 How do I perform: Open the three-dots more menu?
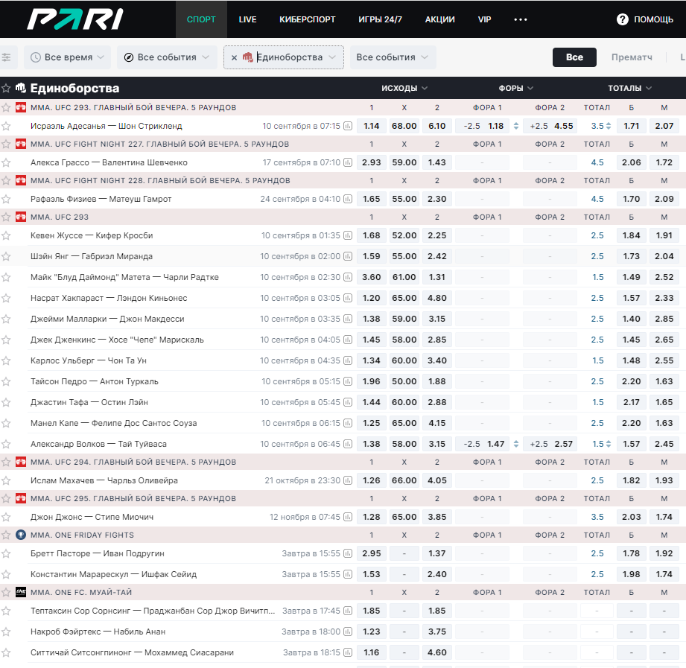521,19
